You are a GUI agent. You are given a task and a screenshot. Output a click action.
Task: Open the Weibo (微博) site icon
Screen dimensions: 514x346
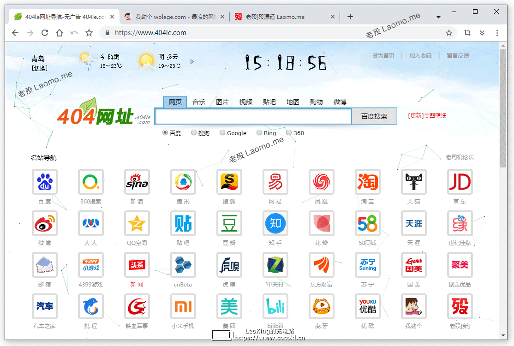(x=45, y=223)
